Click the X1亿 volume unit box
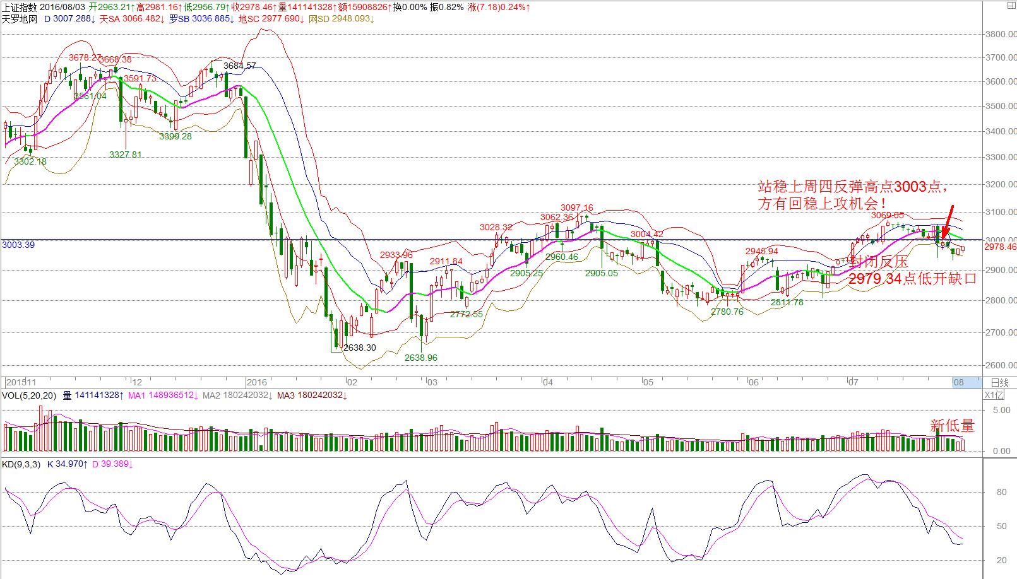This screenshot has height=579, width=1017. [x=994, y=395]
